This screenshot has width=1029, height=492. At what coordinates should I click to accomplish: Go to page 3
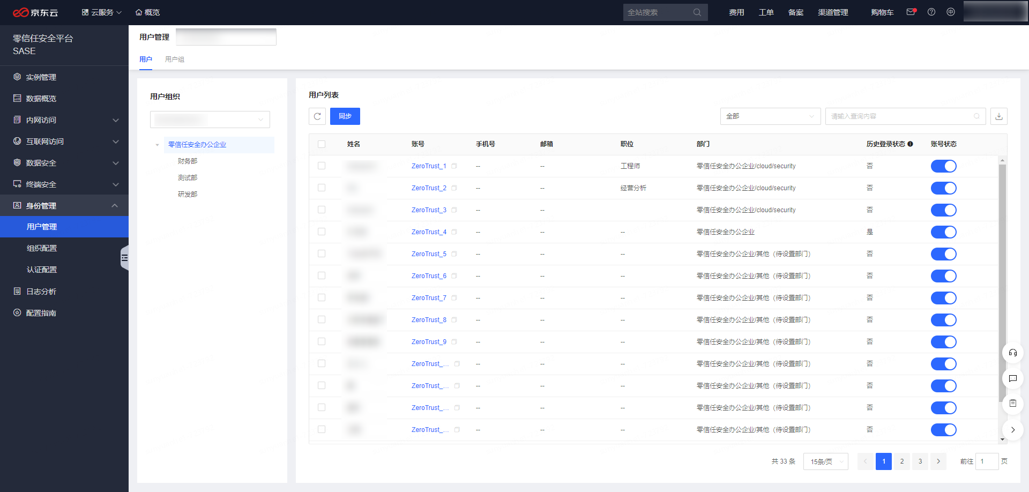[x=920, y=461]
